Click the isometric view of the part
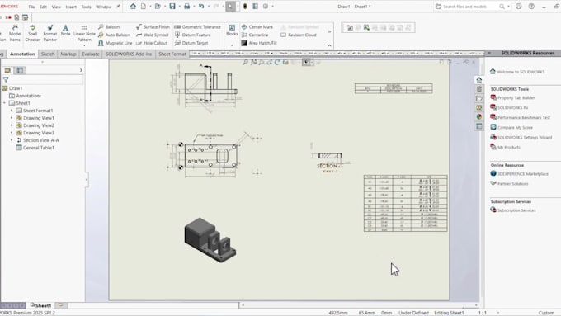This screenshot has height=316, width=561. point(210,240)
